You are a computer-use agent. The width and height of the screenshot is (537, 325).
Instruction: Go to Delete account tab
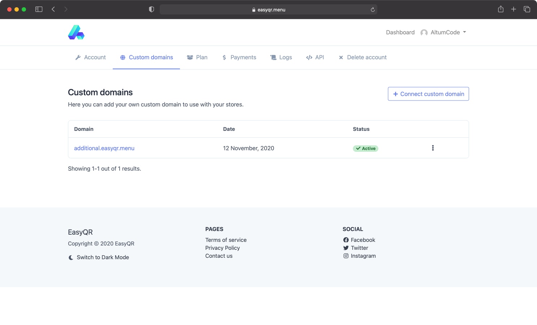pyautogui.click(x=362, y=57)
